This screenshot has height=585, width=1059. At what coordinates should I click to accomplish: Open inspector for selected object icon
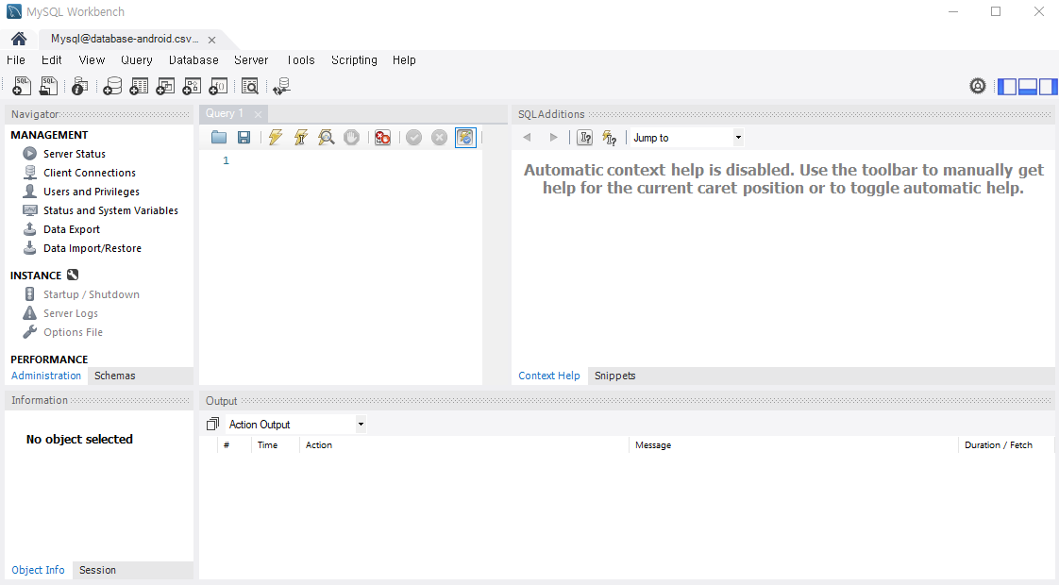pyautogui.click(x=79, y=86)
